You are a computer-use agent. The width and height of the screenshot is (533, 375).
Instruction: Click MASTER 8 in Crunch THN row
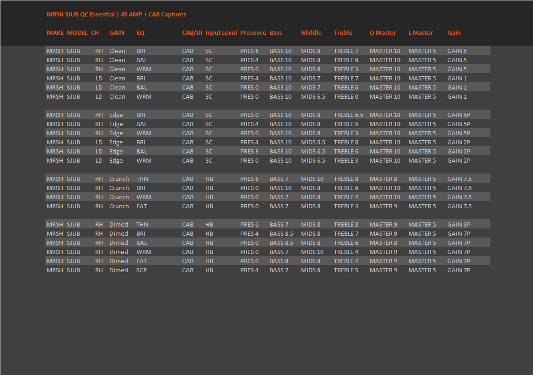(x=383, y=179)
